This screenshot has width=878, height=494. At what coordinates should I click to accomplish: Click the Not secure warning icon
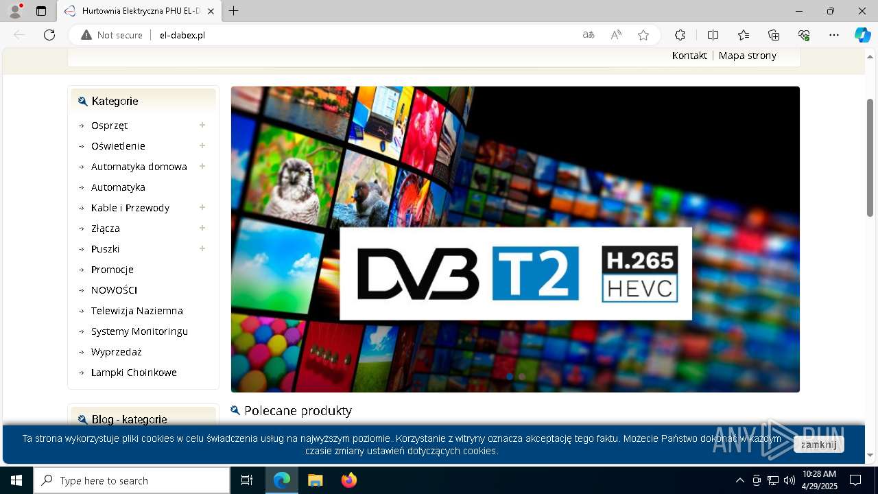tap(86, 35)
